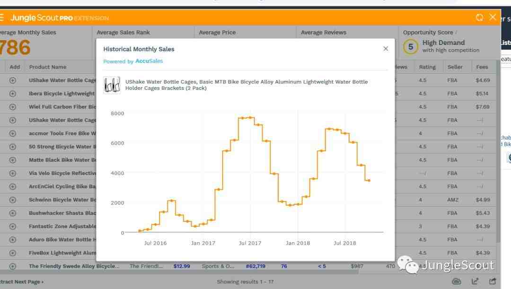Click the share icon at bottom right
511x289 pixels.
tap(493, 281)
